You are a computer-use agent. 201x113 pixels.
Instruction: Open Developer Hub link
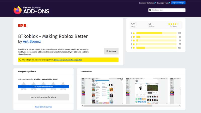coord(163,3)
